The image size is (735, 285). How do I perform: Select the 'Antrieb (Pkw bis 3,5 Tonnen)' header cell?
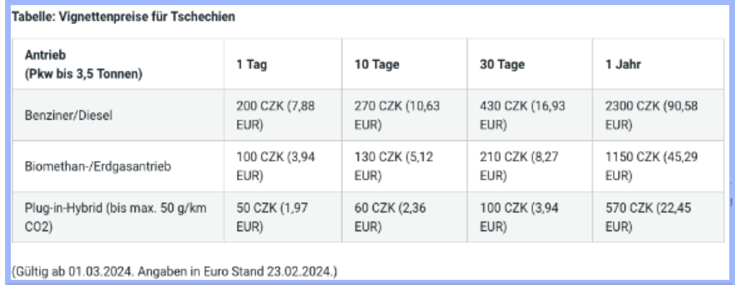(x=119, y=64)
